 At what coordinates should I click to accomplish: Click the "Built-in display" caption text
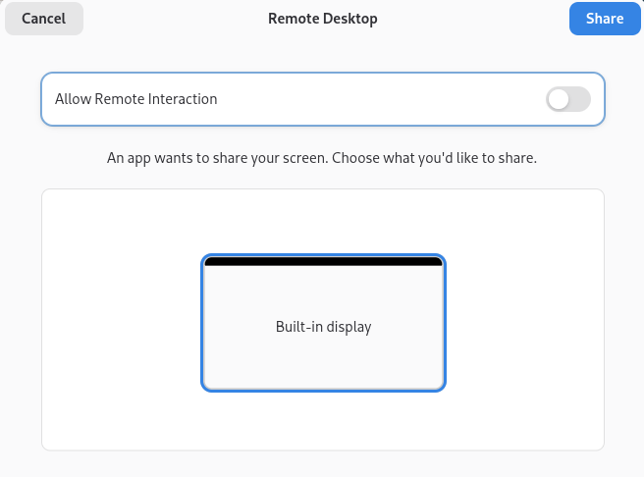coord(323,327)
